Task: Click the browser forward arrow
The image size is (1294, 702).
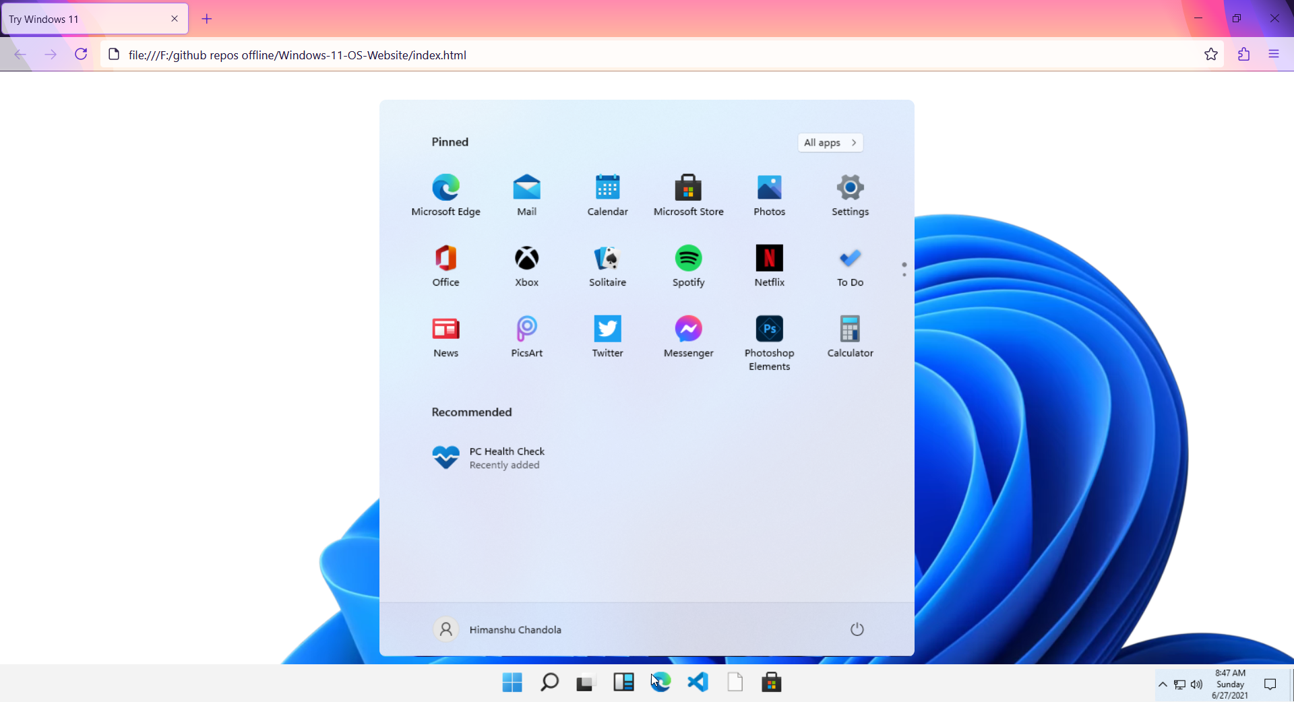Action: [x=51, y=55]
